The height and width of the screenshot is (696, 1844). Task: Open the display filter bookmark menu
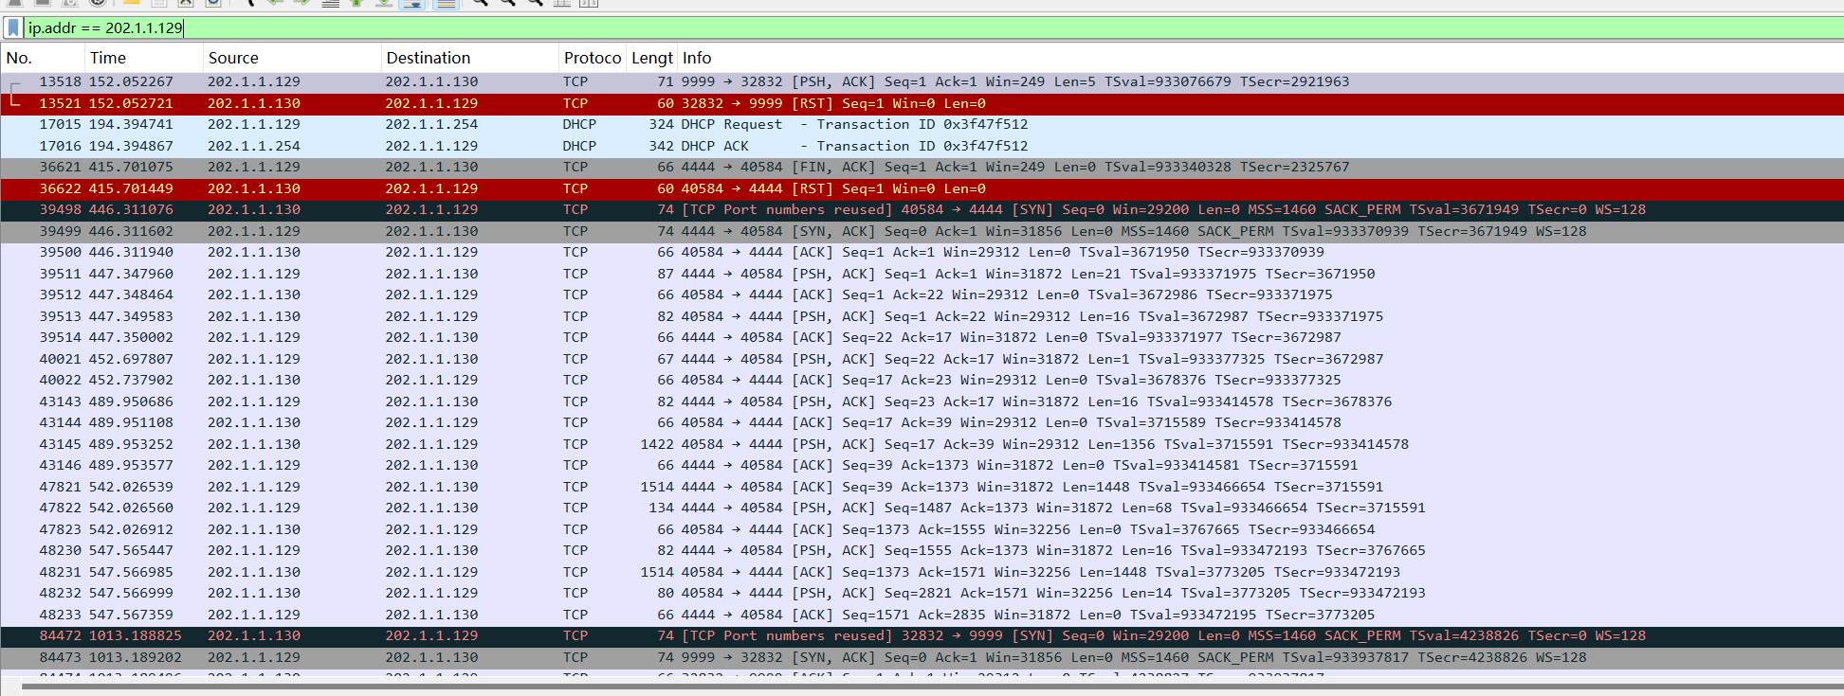coord(13,27)
